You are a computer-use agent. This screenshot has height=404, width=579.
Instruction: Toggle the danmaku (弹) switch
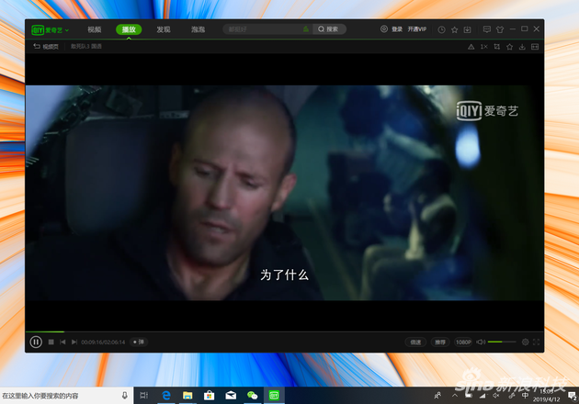point(139,342)
